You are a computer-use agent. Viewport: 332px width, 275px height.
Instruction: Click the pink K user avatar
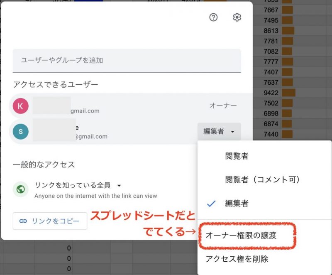[x=21, y=106]
